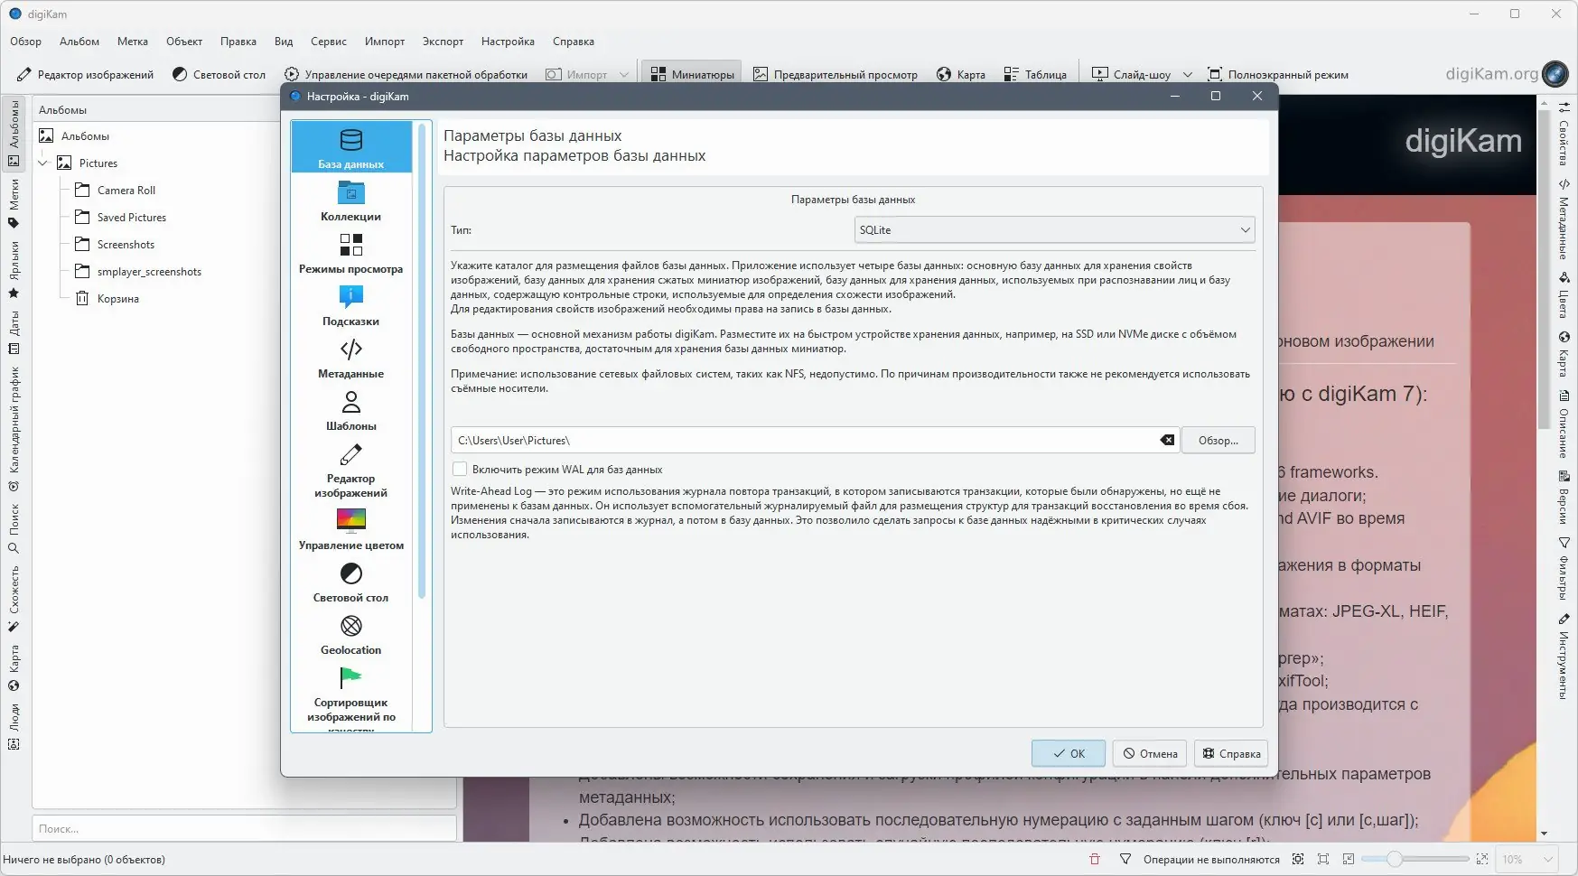
Task: Switch to Миниатюры view
Action: pyautogui.click(x=692, y=74)
